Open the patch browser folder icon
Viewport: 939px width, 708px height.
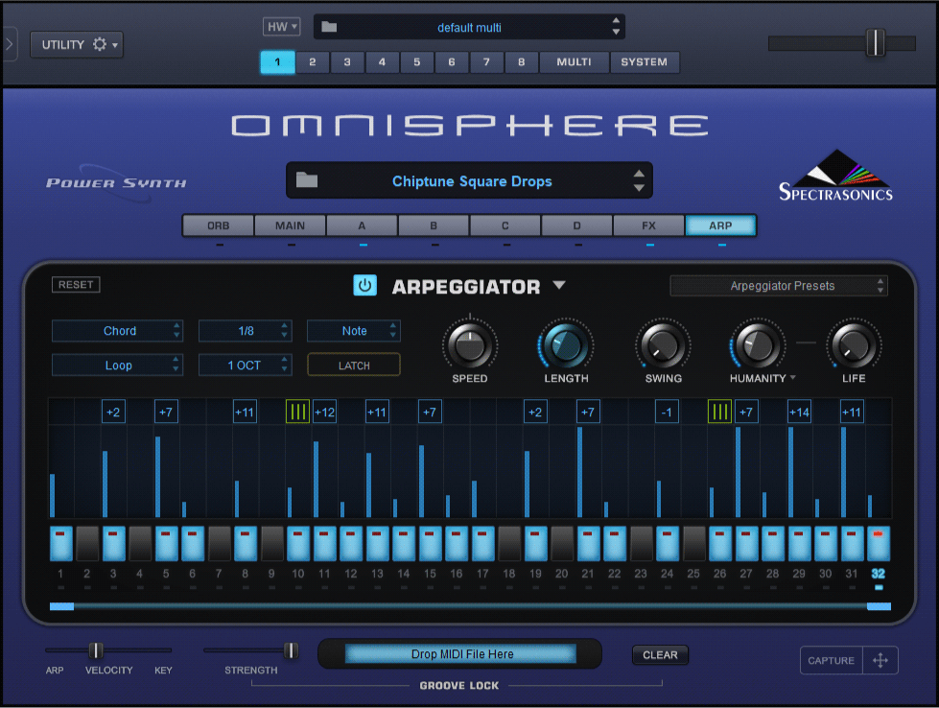point(307,179)
